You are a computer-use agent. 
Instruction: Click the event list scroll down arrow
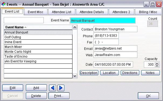pyautogui.click(x=75, y=76)
